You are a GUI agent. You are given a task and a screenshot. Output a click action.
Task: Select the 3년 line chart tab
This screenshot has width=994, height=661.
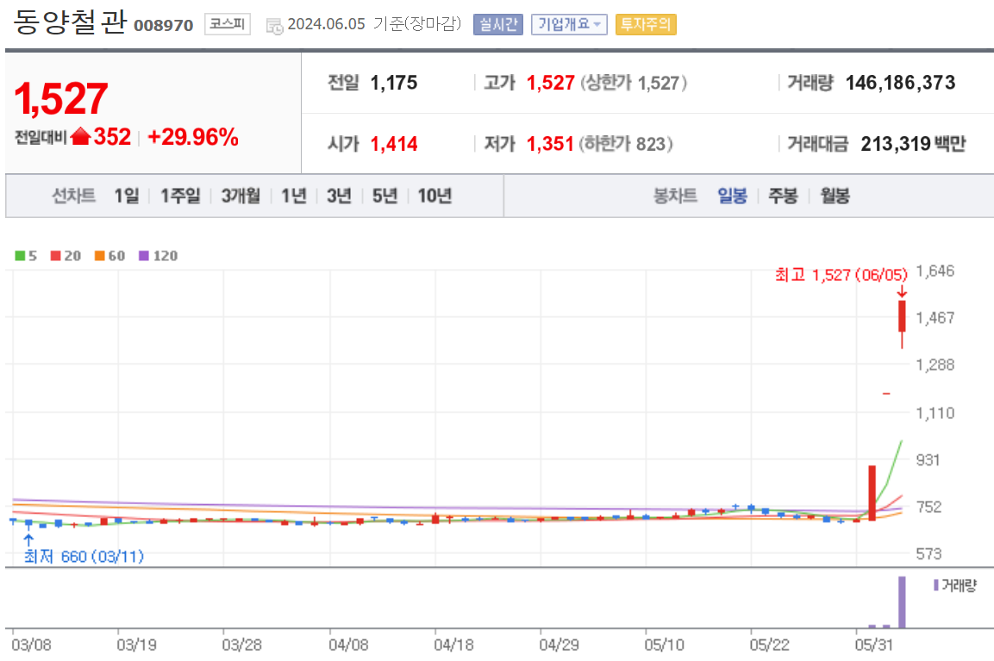click(339, 196)
